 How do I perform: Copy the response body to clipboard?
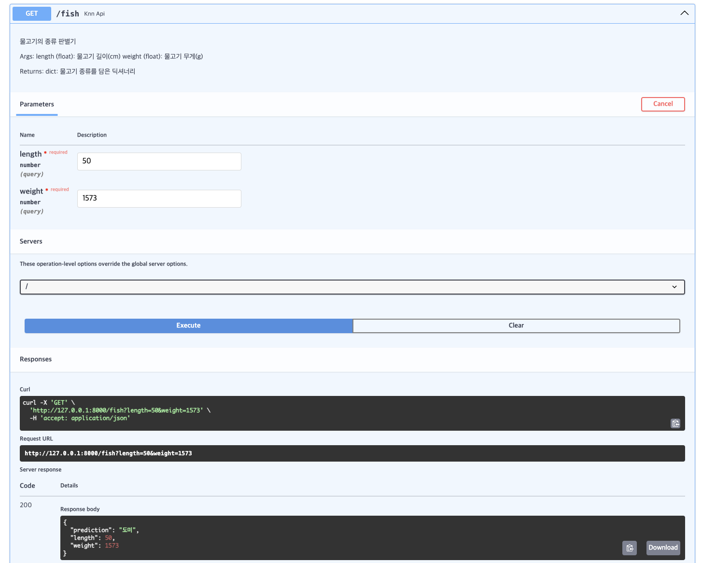tap(630, 548)
